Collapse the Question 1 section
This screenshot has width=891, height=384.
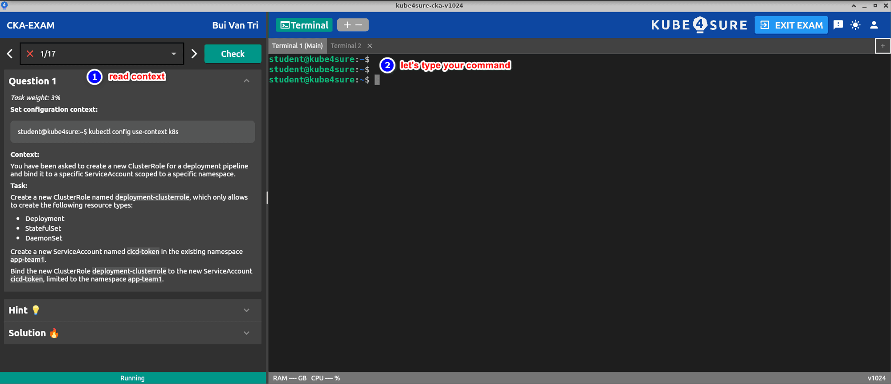click(246, 81)
